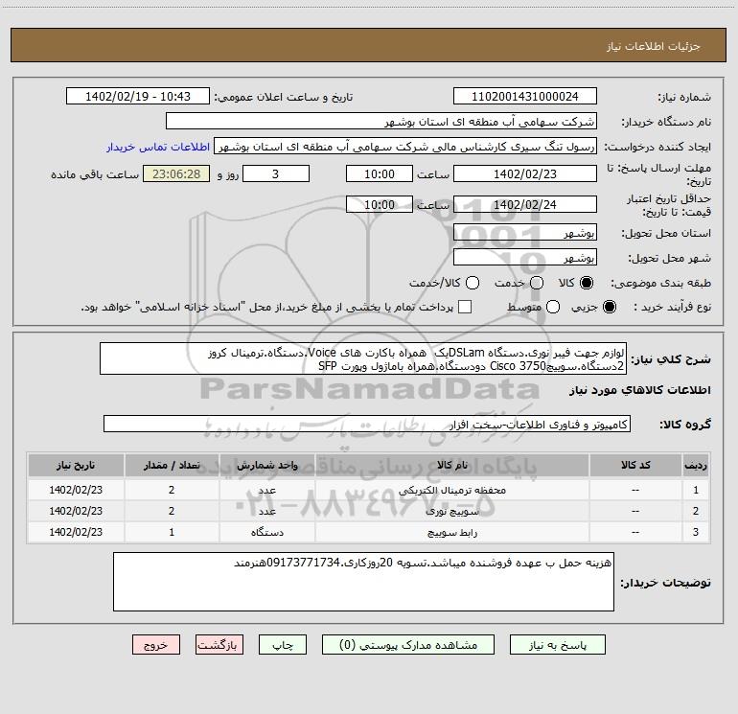Click the price validity time 10:00 field
Image resolution: width=738 pixels, height=714 pixels.
point(380,204)
